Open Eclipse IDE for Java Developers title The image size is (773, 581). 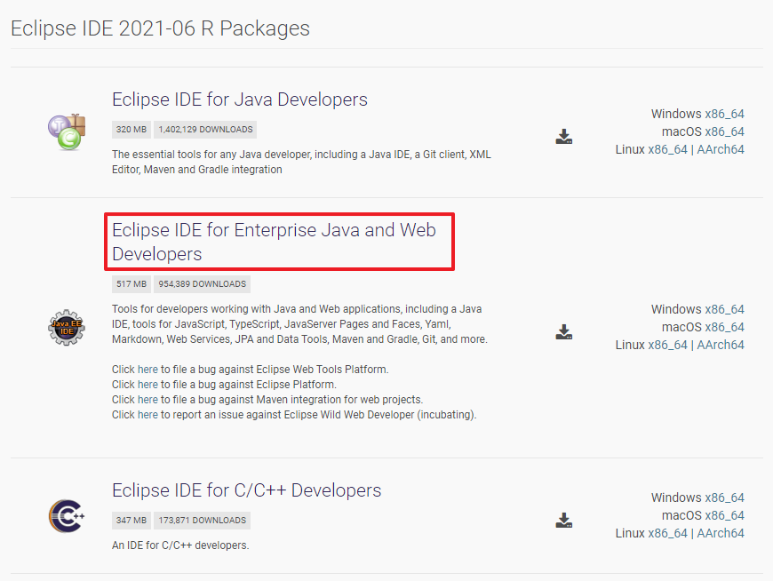tap(240, 99)
